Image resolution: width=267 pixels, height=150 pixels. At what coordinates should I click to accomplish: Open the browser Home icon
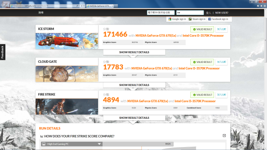tap(258, 6)
